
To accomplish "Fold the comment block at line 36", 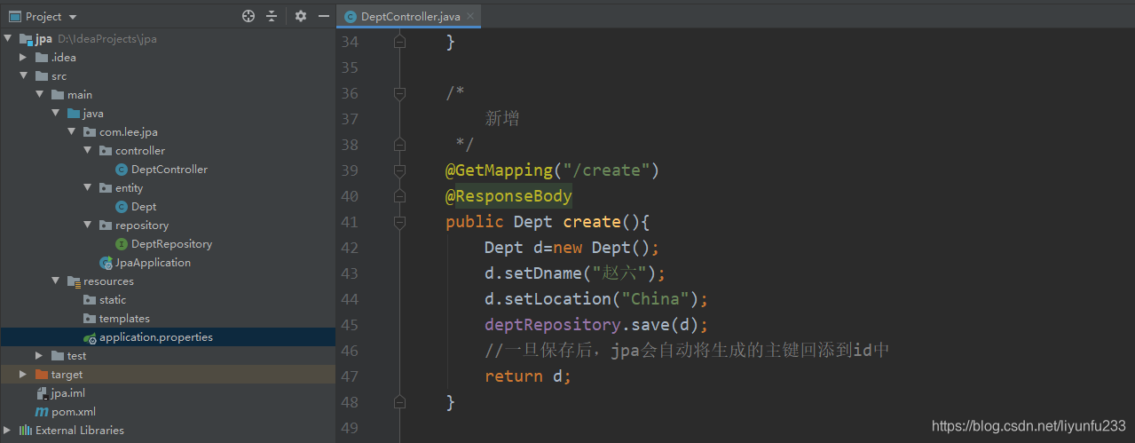I will point(399,93).
